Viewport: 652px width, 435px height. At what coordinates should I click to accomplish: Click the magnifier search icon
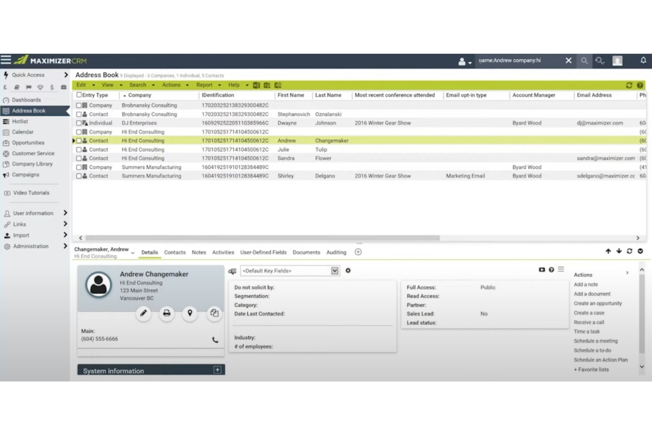584,61
